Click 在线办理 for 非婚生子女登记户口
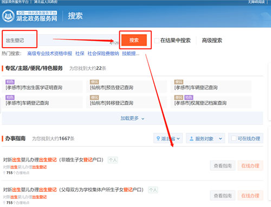 (250, 166)
